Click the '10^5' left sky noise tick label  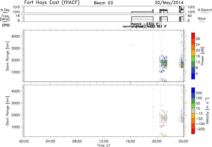coord(16,7)
